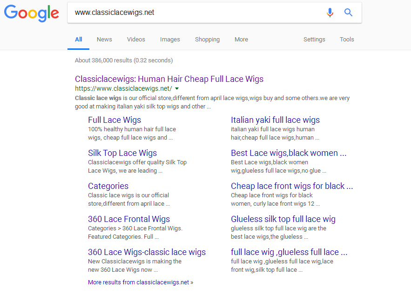
Task: Visit the Glueless silk top full lace wig sitelink
Action: coord(283,219)
